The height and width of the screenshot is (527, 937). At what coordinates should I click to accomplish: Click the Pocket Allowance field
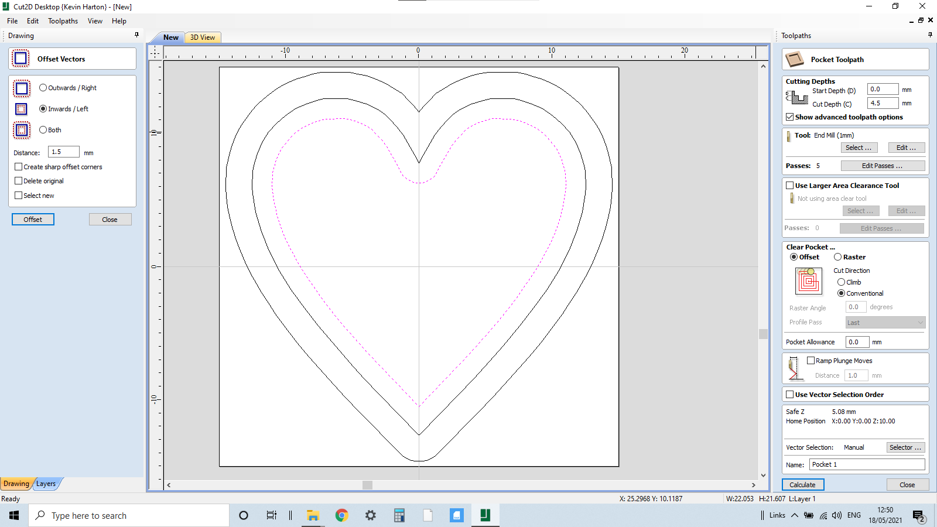(857, 342)
